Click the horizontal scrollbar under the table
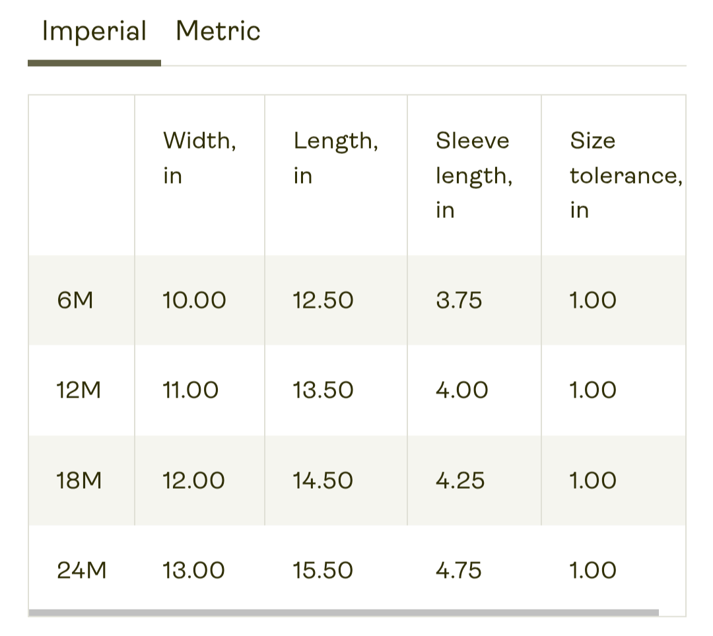This screenshot has width=713, height=636. 343,612
